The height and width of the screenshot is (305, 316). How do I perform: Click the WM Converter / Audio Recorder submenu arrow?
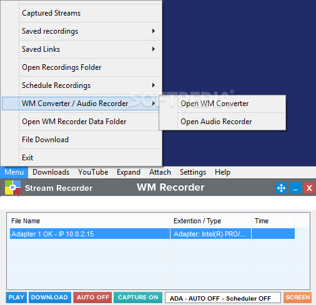(x=154, y=104)
